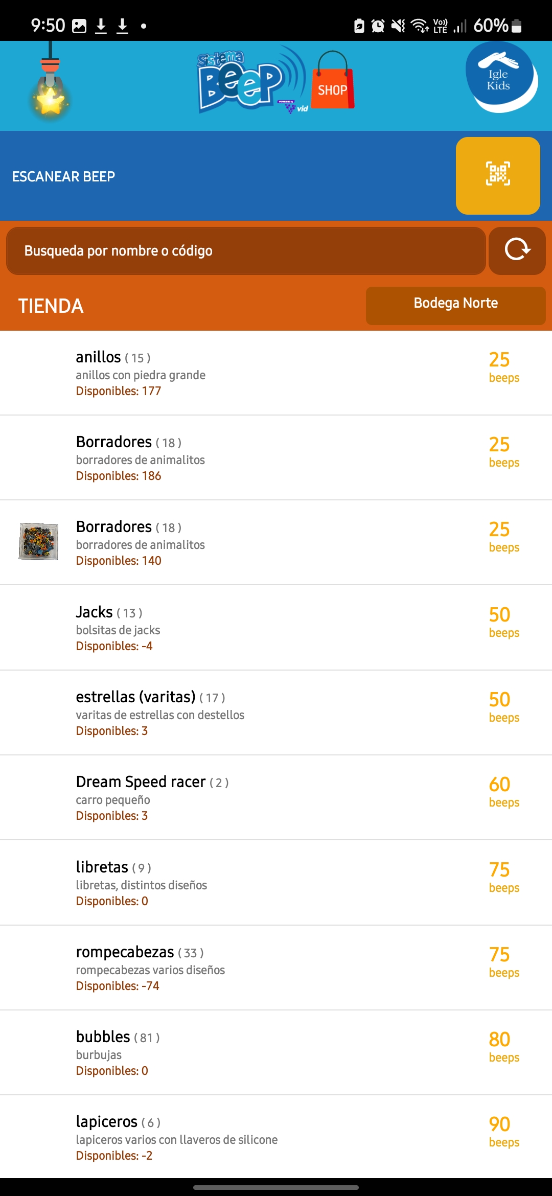Screen dimensions: 552x1196
Task: Select the lapiceros item
Action: coord(276,1137)
